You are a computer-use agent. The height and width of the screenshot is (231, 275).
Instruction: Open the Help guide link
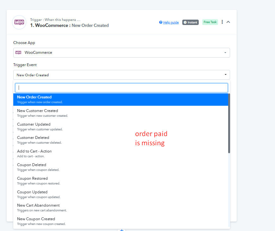tap(171, 22)
